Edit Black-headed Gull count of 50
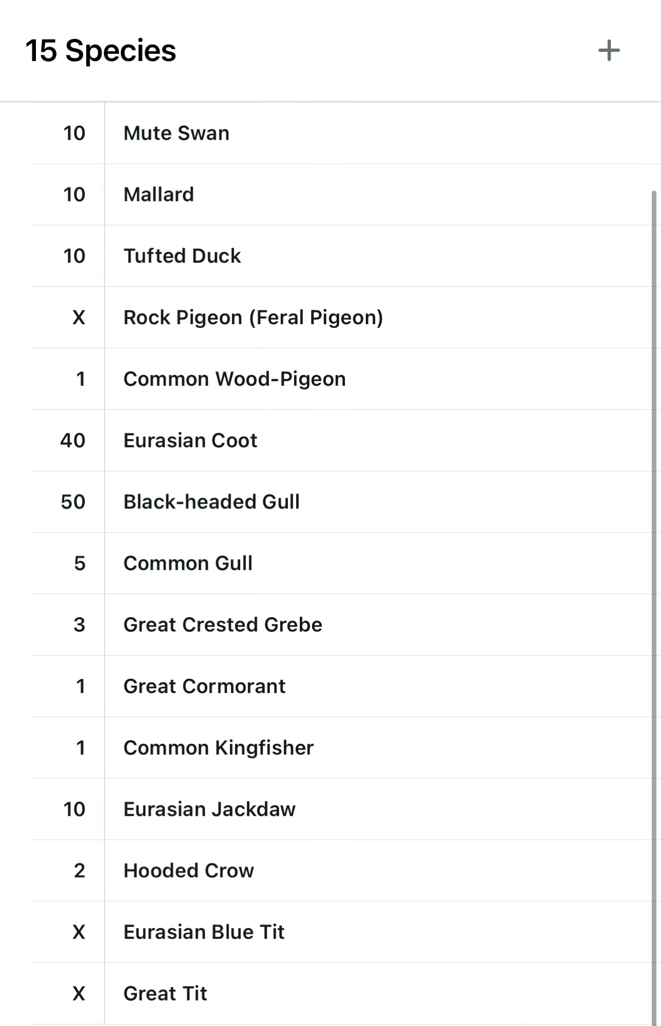Viewport: 661px width, 1026px height. 73,502
